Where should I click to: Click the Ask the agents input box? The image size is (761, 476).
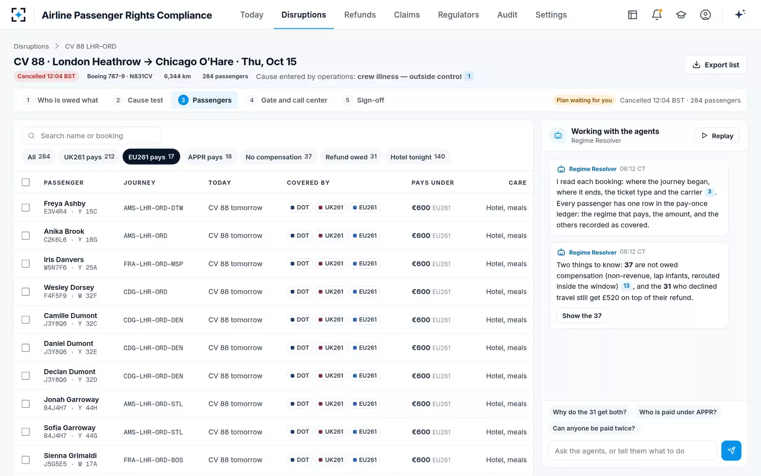point(633,451)
